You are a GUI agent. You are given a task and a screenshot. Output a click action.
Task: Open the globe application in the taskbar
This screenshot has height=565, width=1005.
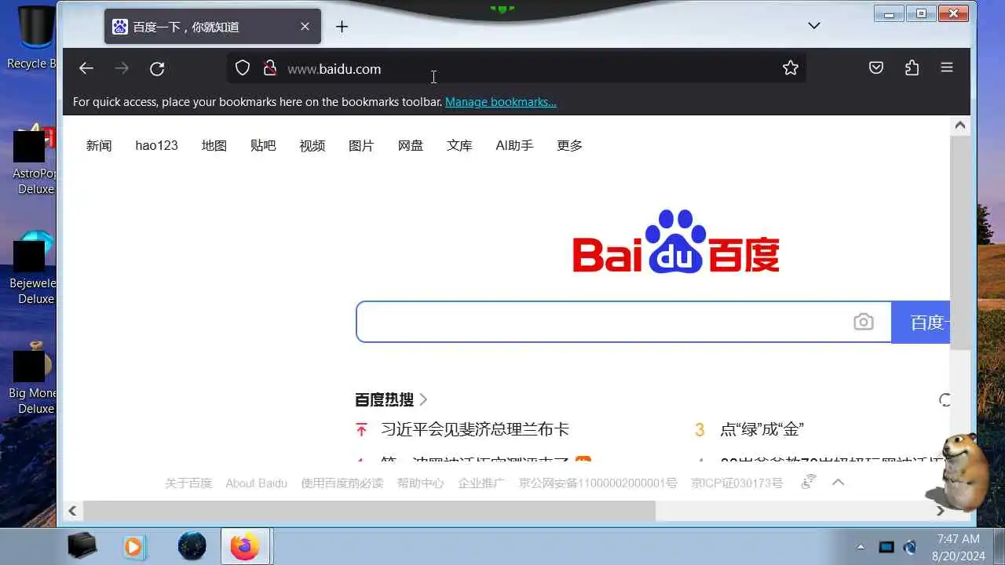[x=192, y=546]
